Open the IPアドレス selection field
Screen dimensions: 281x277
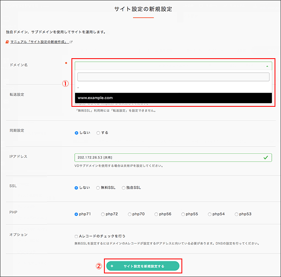click(x=169, y=158)
